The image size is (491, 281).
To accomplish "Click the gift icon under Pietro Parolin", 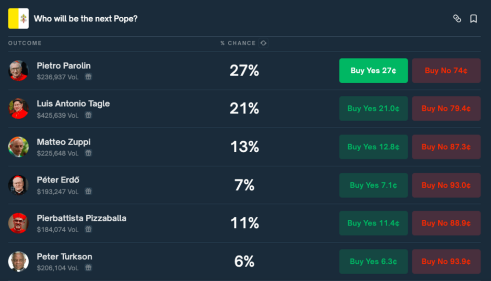I will [88, 77].
